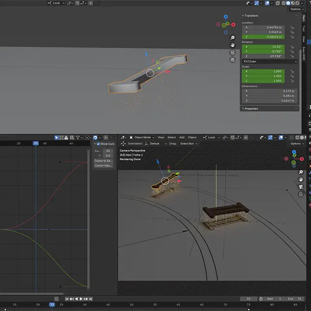Toggle the lock icon next to Rotation Z
The height and width of the screenshot is (311, 311).
click(293, 55)
